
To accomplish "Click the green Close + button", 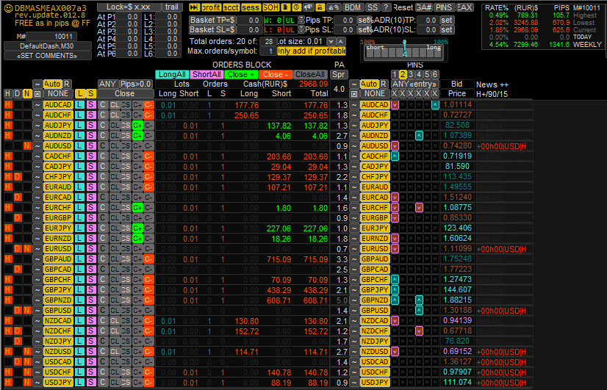I will pos(241,74).
